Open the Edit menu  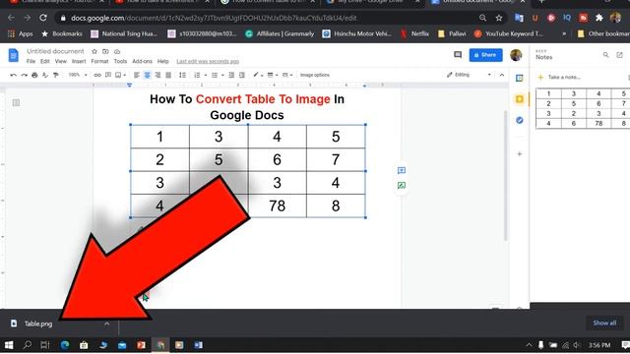click(x=45, y=61)
